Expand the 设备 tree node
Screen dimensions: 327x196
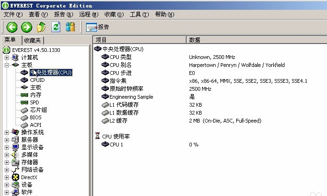tap(7, 185)
